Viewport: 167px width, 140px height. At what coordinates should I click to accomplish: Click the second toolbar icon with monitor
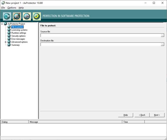(17, 16)
